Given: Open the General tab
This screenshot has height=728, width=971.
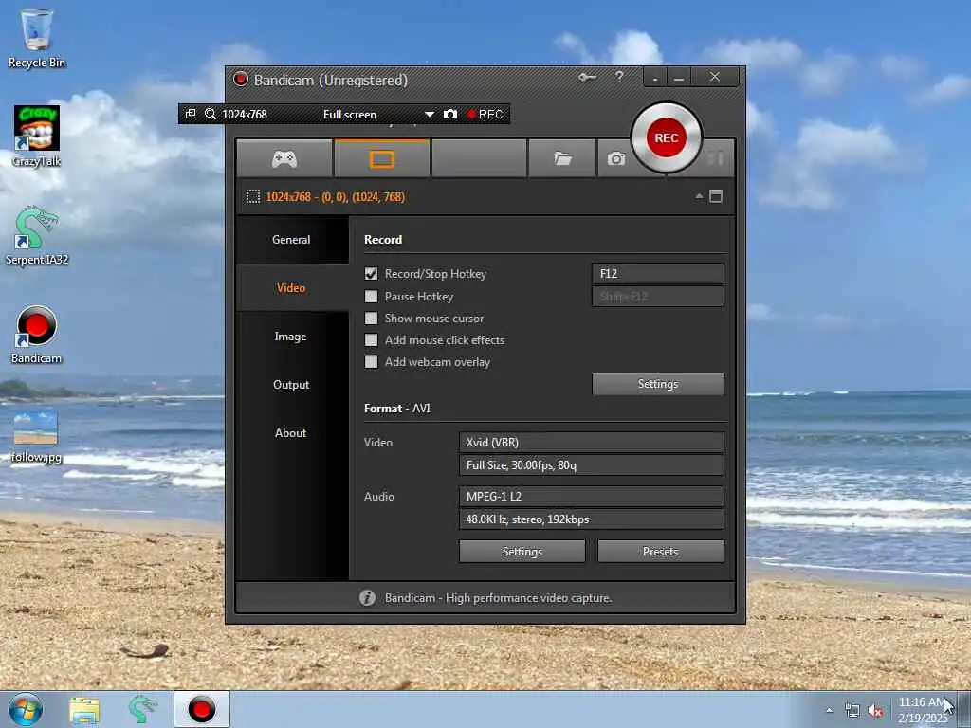Looking at the screenshot, I should pos(291,240).
